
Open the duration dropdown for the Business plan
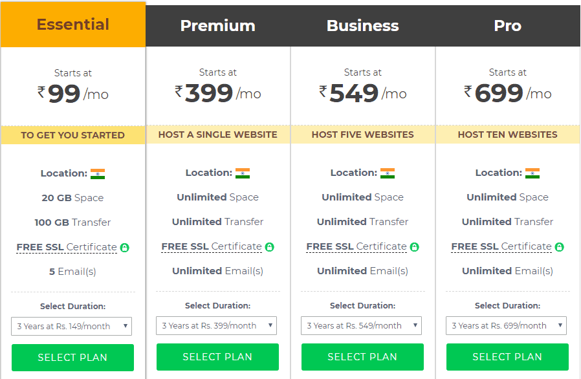point(362,326)
